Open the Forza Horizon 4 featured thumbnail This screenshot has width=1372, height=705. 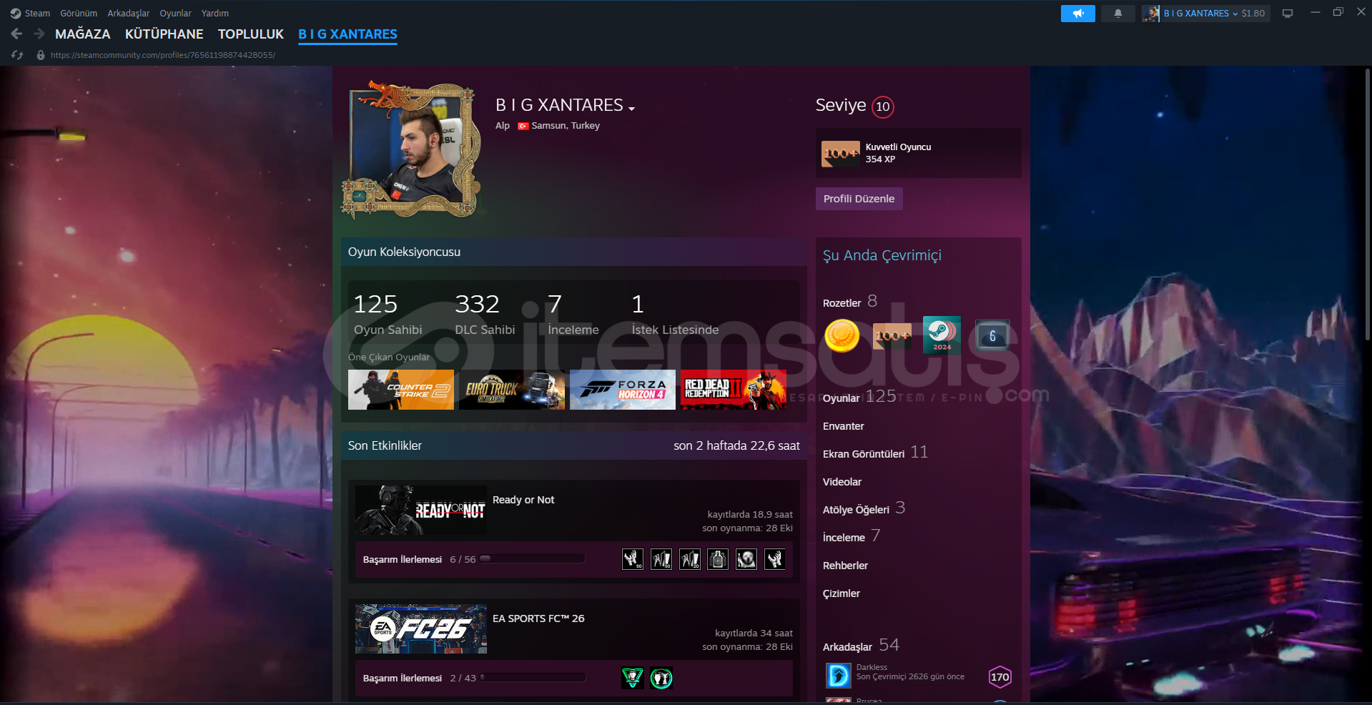point(623,390)
